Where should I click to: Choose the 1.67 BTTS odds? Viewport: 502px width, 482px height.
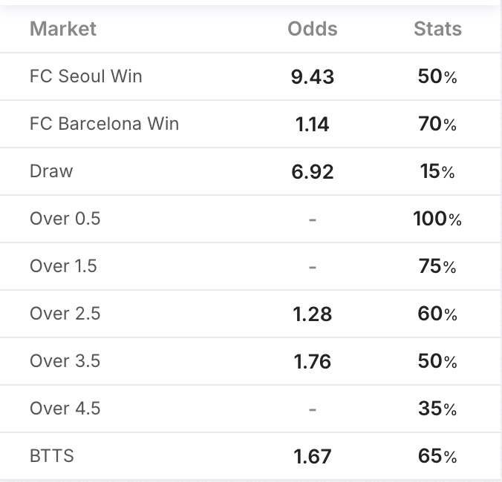(312, 457)
